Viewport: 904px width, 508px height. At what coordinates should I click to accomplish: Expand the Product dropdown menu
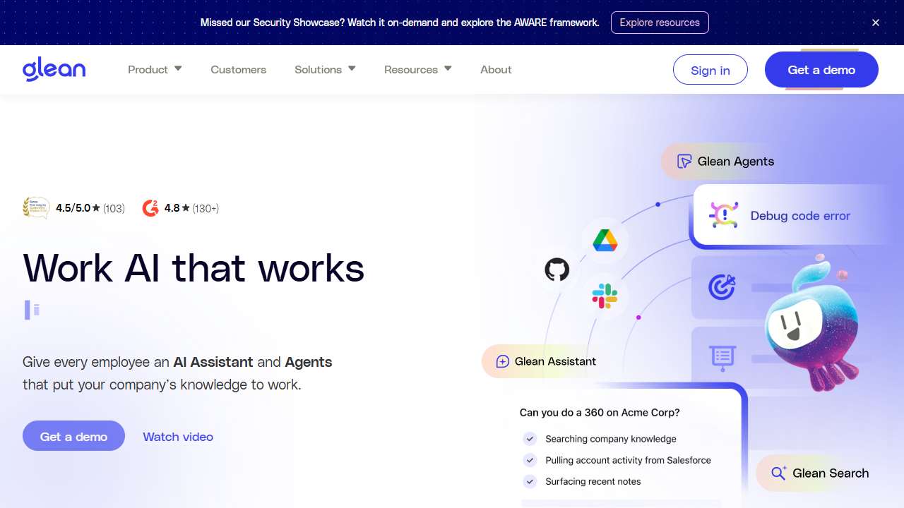(155, 70)
